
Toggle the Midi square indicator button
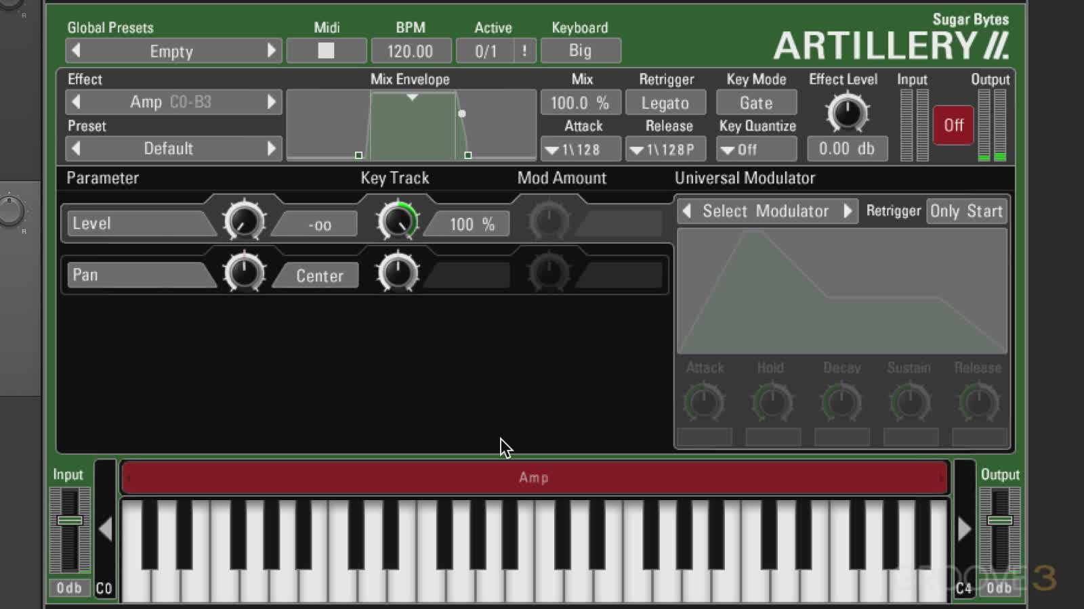click(x=326, y=51)
